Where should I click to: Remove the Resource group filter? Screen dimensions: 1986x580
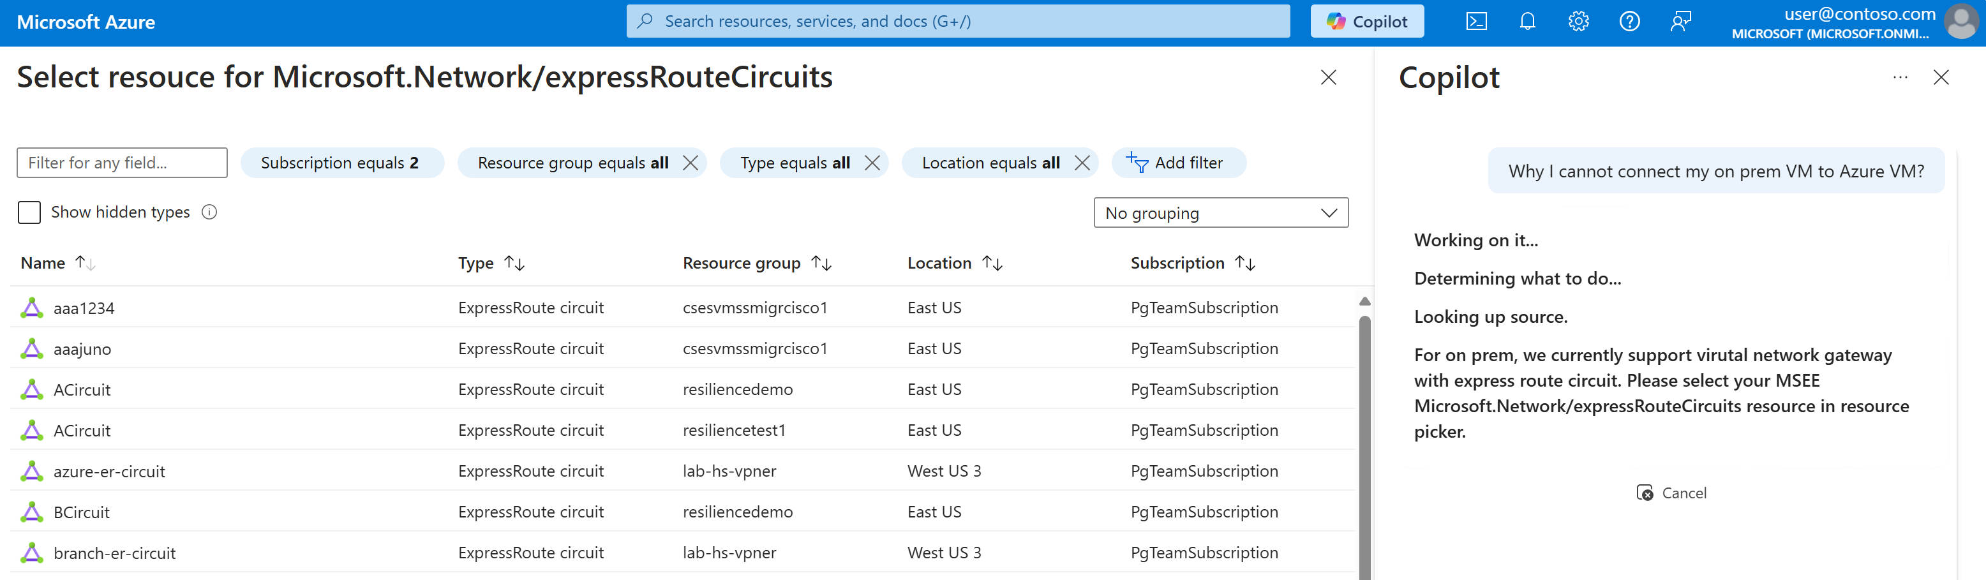pos(690,163)
